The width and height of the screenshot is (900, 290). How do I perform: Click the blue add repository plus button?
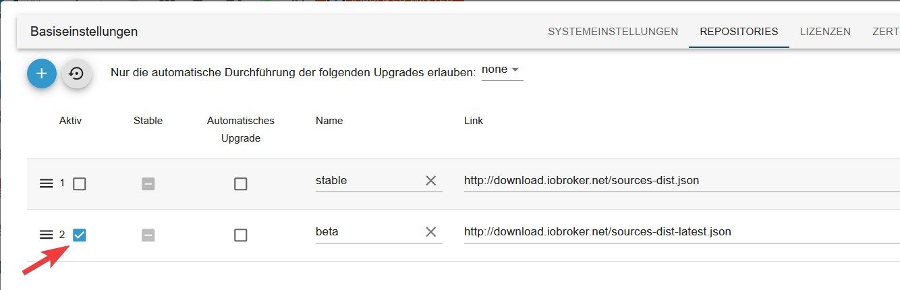[x=42, y=74]
